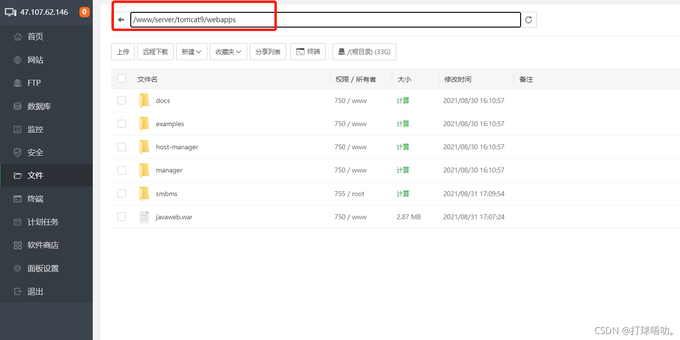Click the 终端 terminal toolbar button
The height and width of the screenshot is (340, 680).
coord(307,52)
